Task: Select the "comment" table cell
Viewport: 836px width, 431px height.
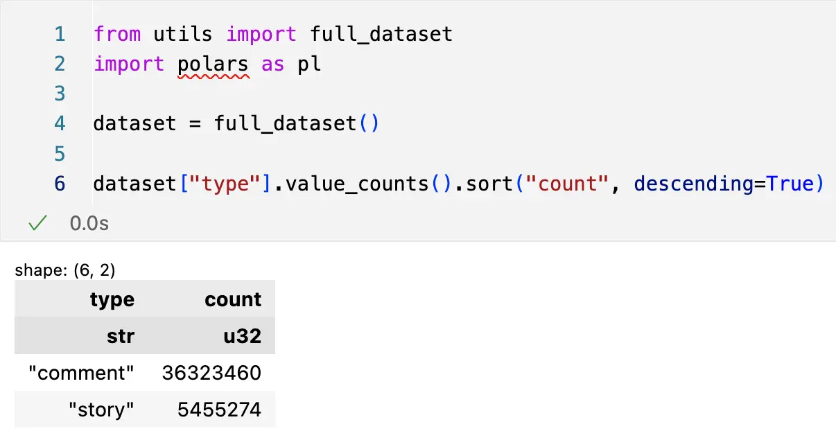Action: [x=81, y=373]
